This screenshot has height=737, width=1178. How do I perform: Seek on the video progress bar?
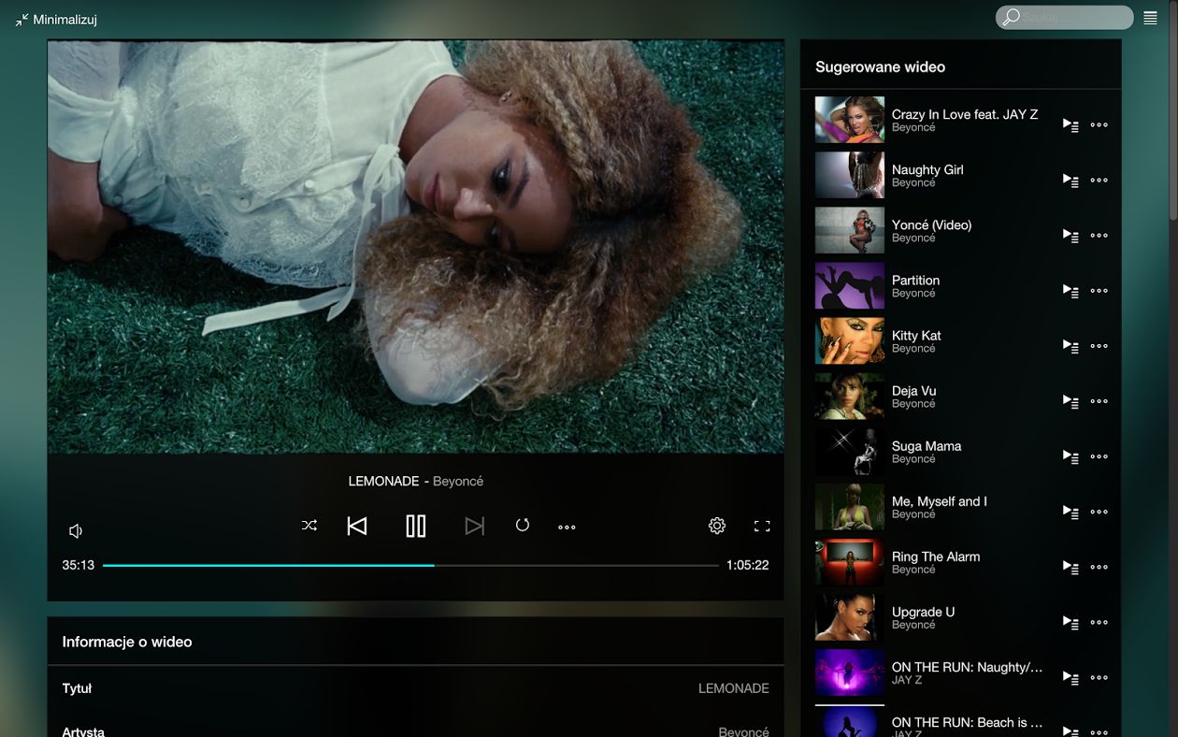pos(410,565)
